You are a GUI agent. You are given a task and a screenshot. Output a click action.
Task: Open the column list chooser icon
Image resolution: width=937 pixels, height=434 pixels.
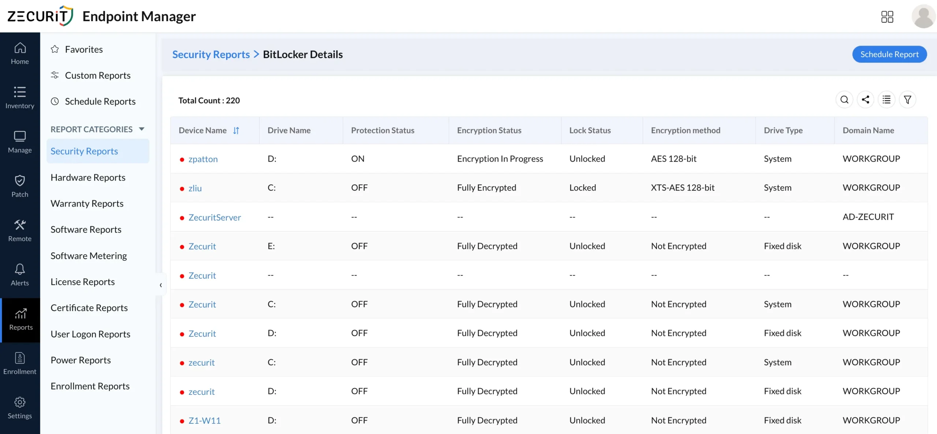point(886,99)
